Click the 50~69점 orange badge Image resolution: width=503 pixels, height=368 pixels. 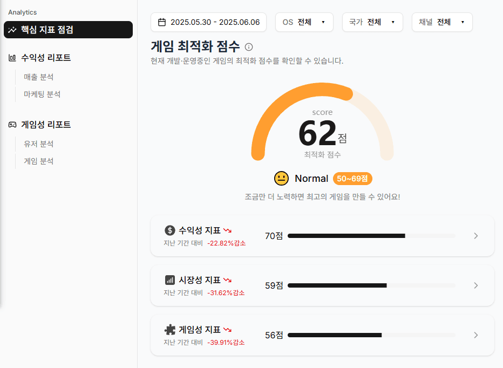point(352,179)
